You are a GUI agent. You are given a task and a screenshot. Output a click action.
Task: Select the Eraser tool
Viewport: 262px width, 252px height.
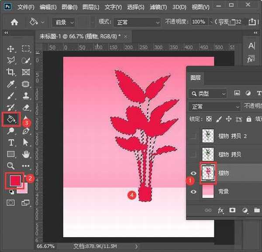click(x=26, y=107)
